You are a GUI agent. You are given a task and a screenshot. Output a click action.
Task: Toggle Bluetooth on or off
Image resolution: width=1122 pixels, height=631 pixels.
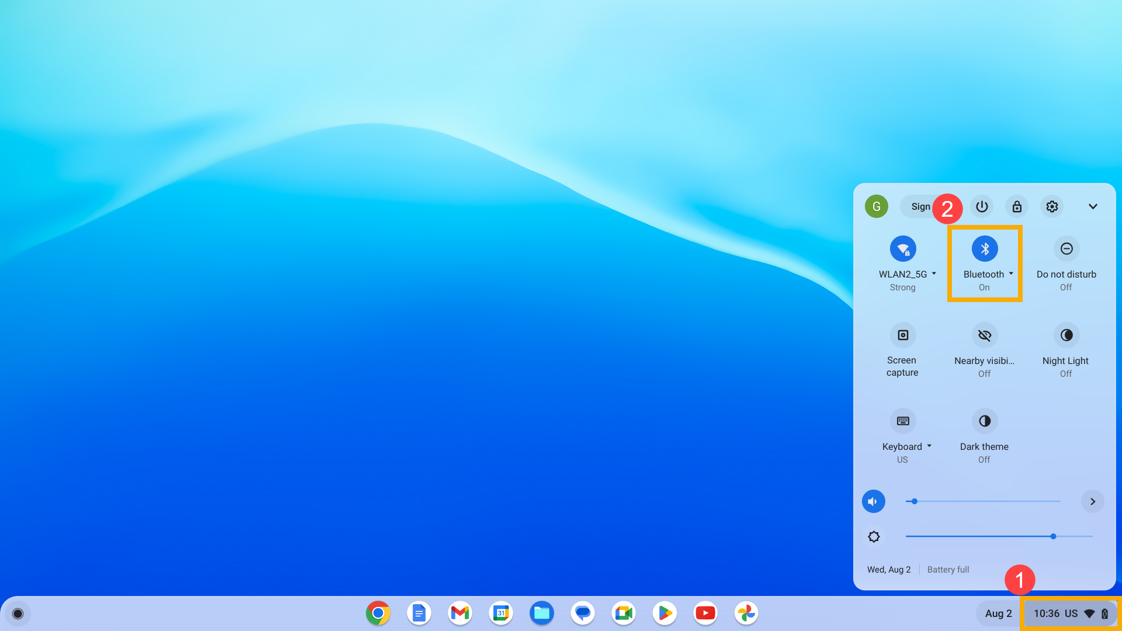pos(984,248)
